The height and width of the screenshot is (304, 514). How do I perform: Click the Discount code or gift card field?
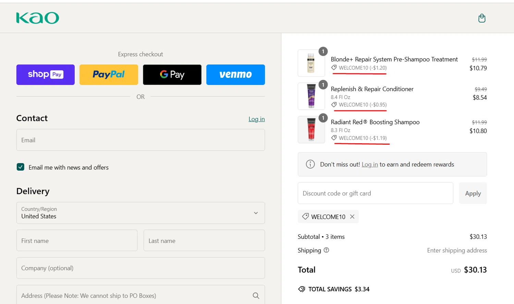point(376,193)
